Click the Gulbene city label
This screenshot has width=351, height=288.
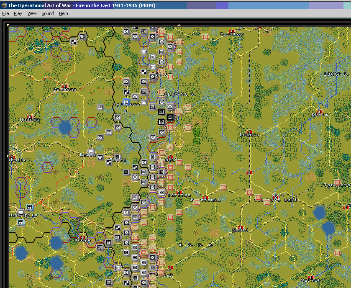pyautogui.click(x=65, y=90)
